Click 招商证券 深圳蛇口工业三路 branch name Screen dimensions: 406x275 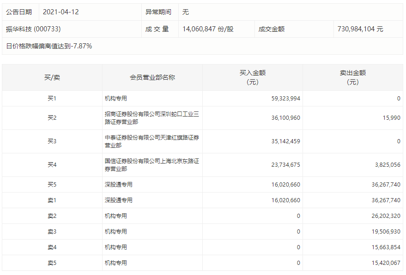tap(152, 118)
